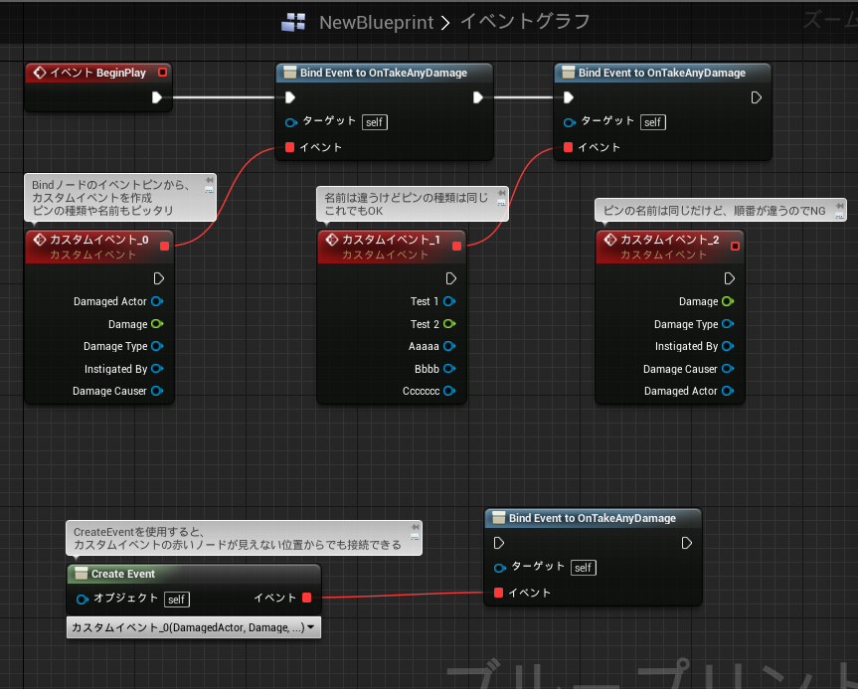Viewport: 858px width, 689px height.
Task: Click exec input pin of second Bind Event node
Action: pos(569,97)
